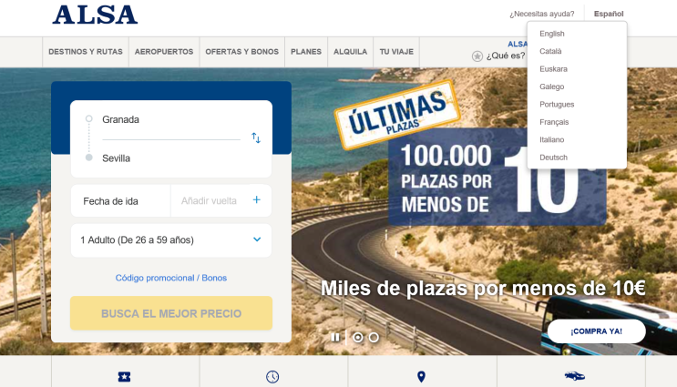Expand the 1 Adulto passenger dropdown
The width and height of the screenshot is (677, 387).
point(171,239)
